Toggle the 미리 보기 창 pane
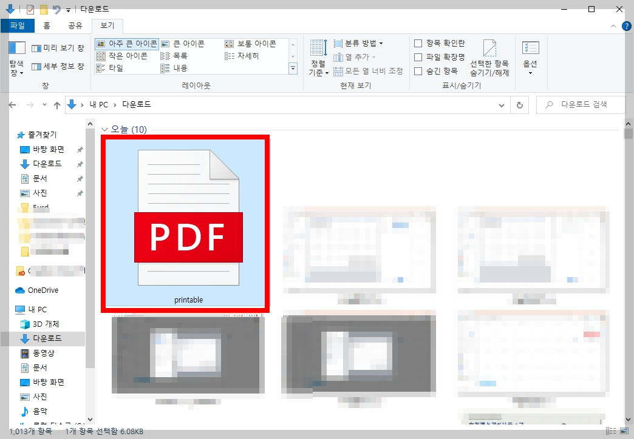 (58, 48)
